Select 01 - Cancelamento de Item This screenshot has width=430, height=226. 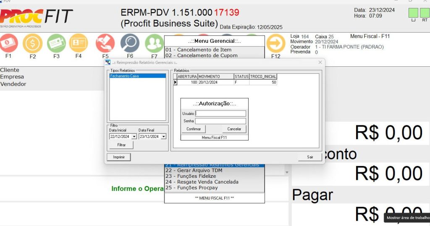pos(215,49)
